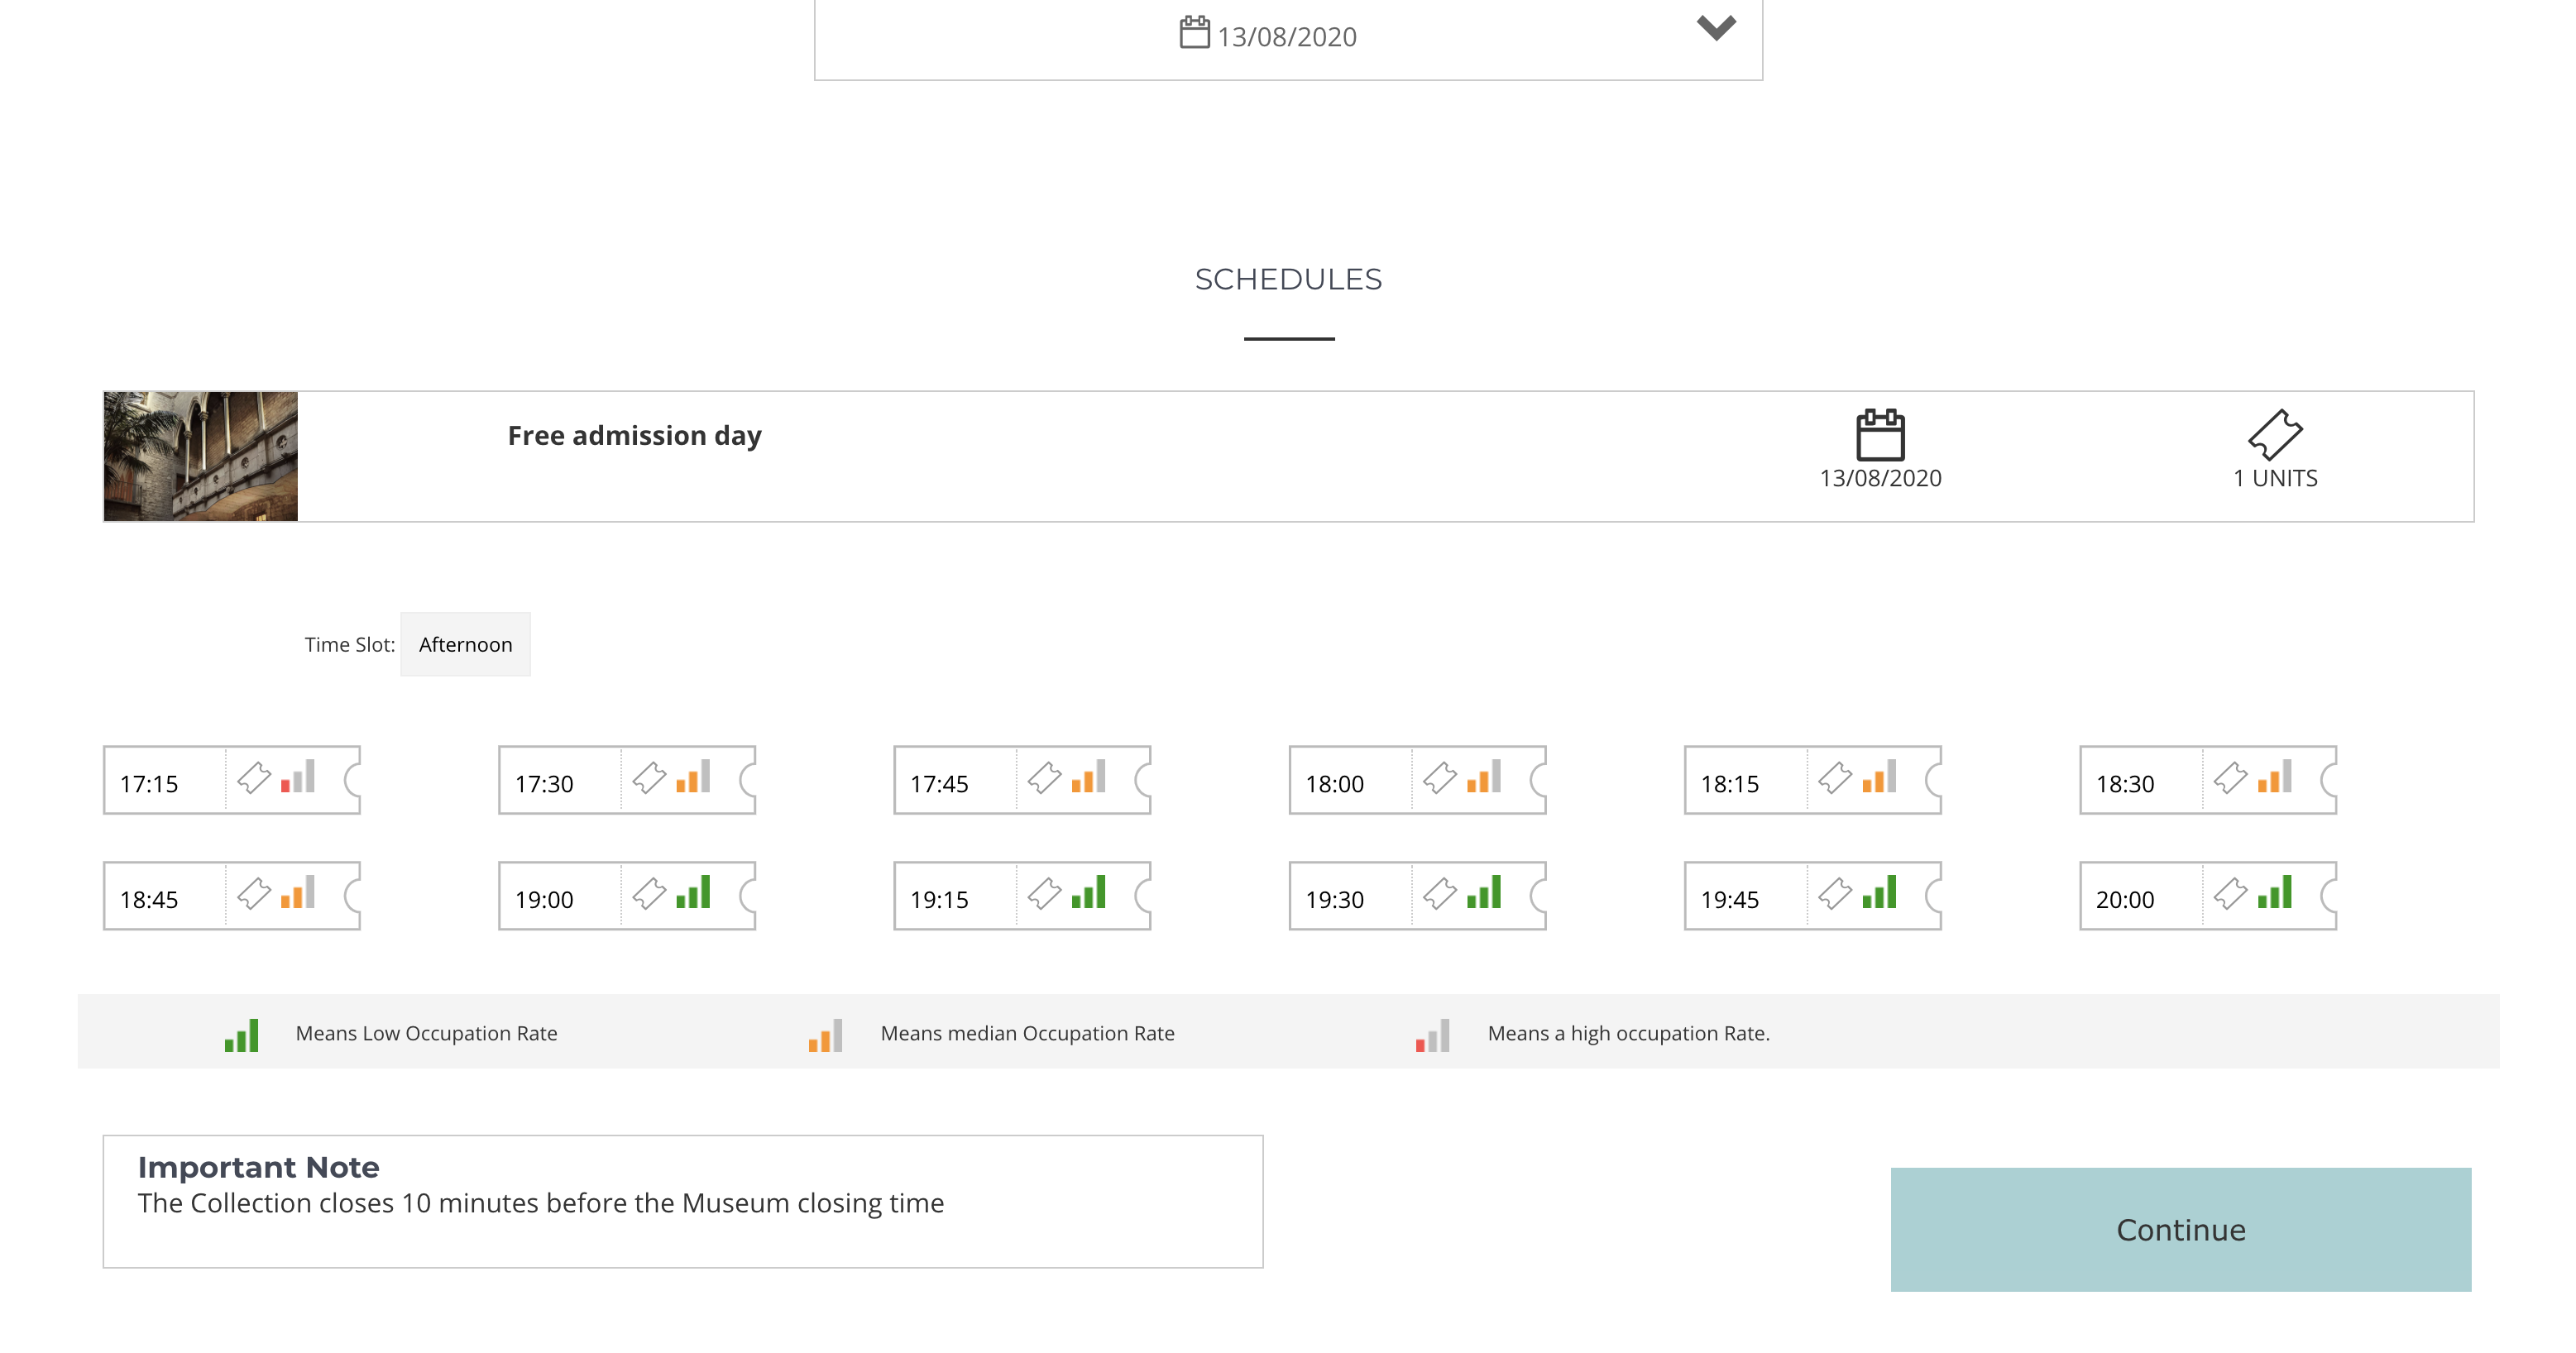Click the Important Note heading
The width and height of the screenshot is (2576, 1353).
pyautogui.click(x=258, y=1167)
